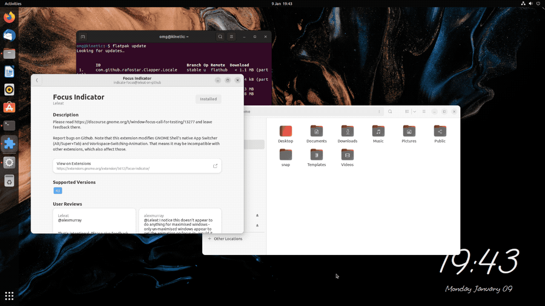Open the Terminal icon in the dock

tap(9, 125)
